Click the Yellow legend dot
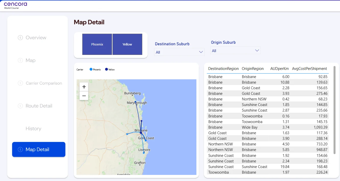 pyautogui.click(x=106, y=69)
